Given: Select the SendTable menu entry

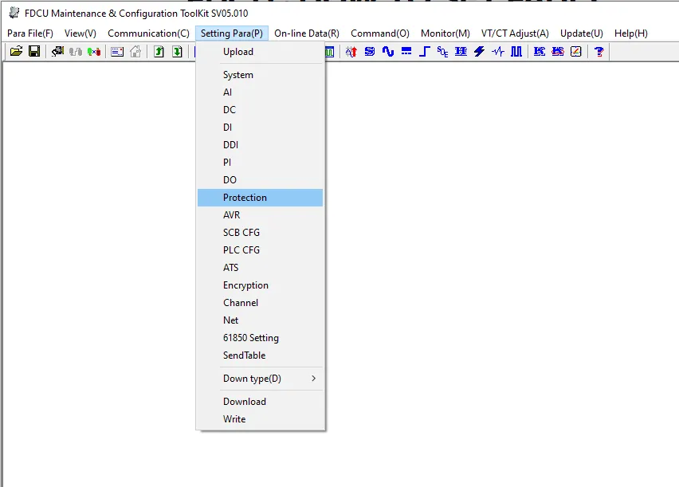Looking at the screenshot, I should pos(261,355).
